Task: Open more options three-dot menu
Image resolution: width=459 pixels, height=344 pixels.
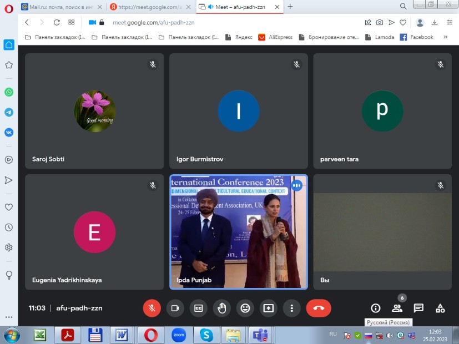Action: coord(291,308)
